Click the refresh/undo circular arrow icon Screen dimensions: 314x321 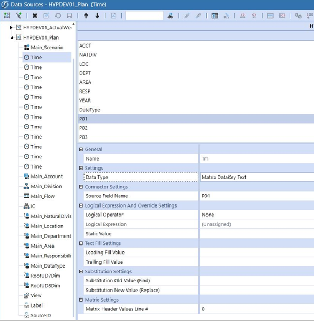(x=58, y=16)
